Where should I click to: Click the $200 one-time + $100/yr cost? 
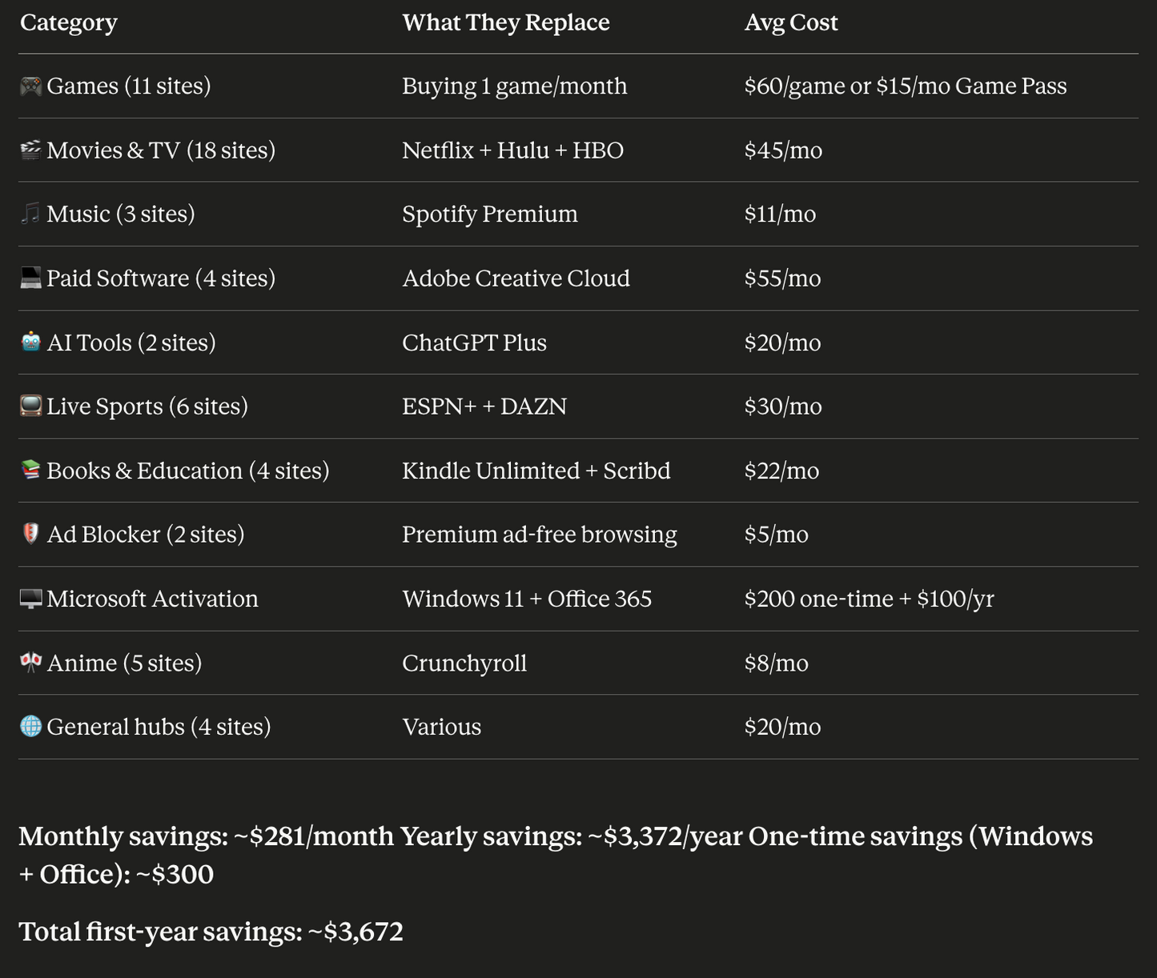[x=869, y=599]
